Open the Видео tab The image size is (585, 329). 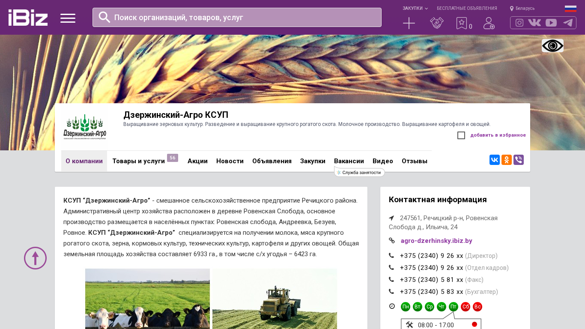(383, 161)
